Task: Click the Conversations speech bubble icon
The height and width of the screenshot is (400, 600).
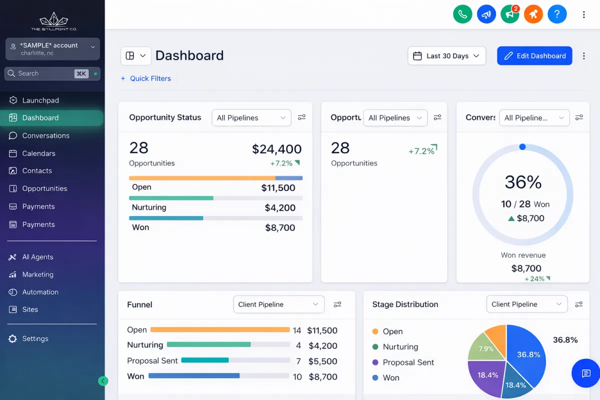Action: (13, 135)
